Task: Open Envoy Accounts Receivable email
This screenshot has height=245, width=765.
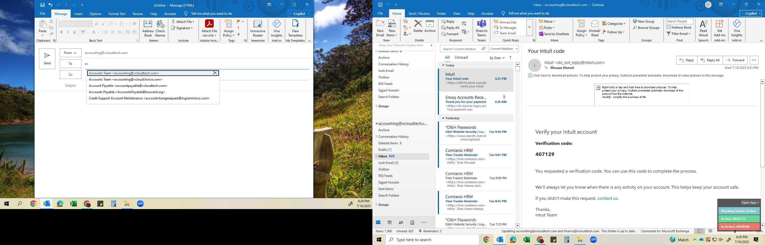Action: click(475, 103)
